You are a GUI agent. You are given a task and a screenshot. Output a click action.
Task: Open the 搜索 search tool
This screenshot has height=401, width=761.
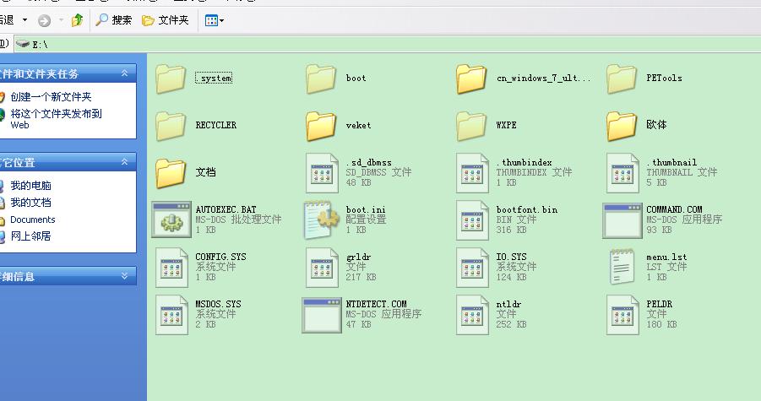coord(113,20)
